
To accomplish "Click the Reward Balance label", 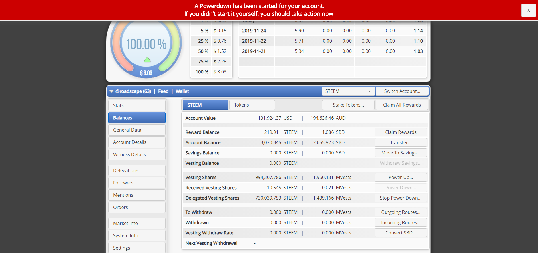I will (x=202, y=132).
